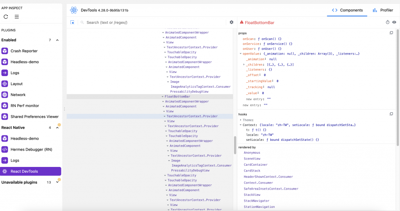Viewport: 400px width, 211px height.
Task: Go to SceneView in rendered by
Action: (252, 158)
